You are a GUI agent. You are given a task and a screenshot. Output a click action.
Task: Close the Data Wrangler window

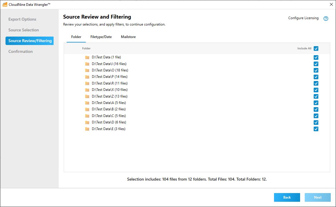tap(331, 5)
